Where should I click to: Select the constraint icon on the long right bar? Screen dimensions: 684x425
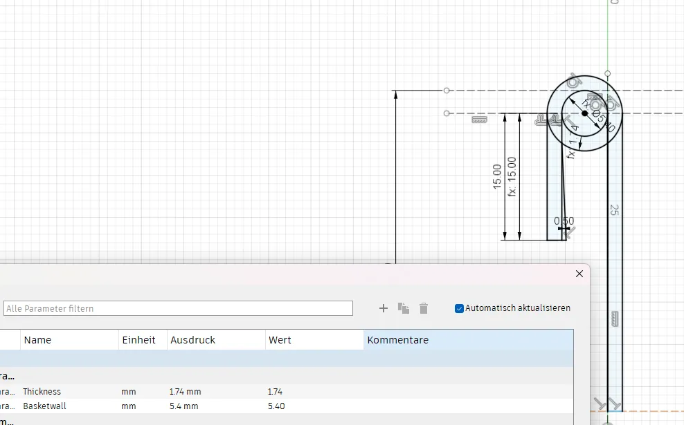[x=615, y=319]
